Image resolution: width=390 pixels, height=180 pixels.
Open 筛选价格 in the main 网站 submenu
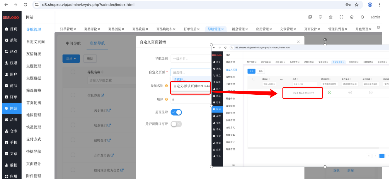(34, 91)
